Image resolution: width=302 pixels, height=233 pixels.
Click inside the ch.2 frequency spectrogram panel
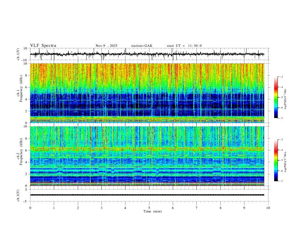click(x=147, y=156)
